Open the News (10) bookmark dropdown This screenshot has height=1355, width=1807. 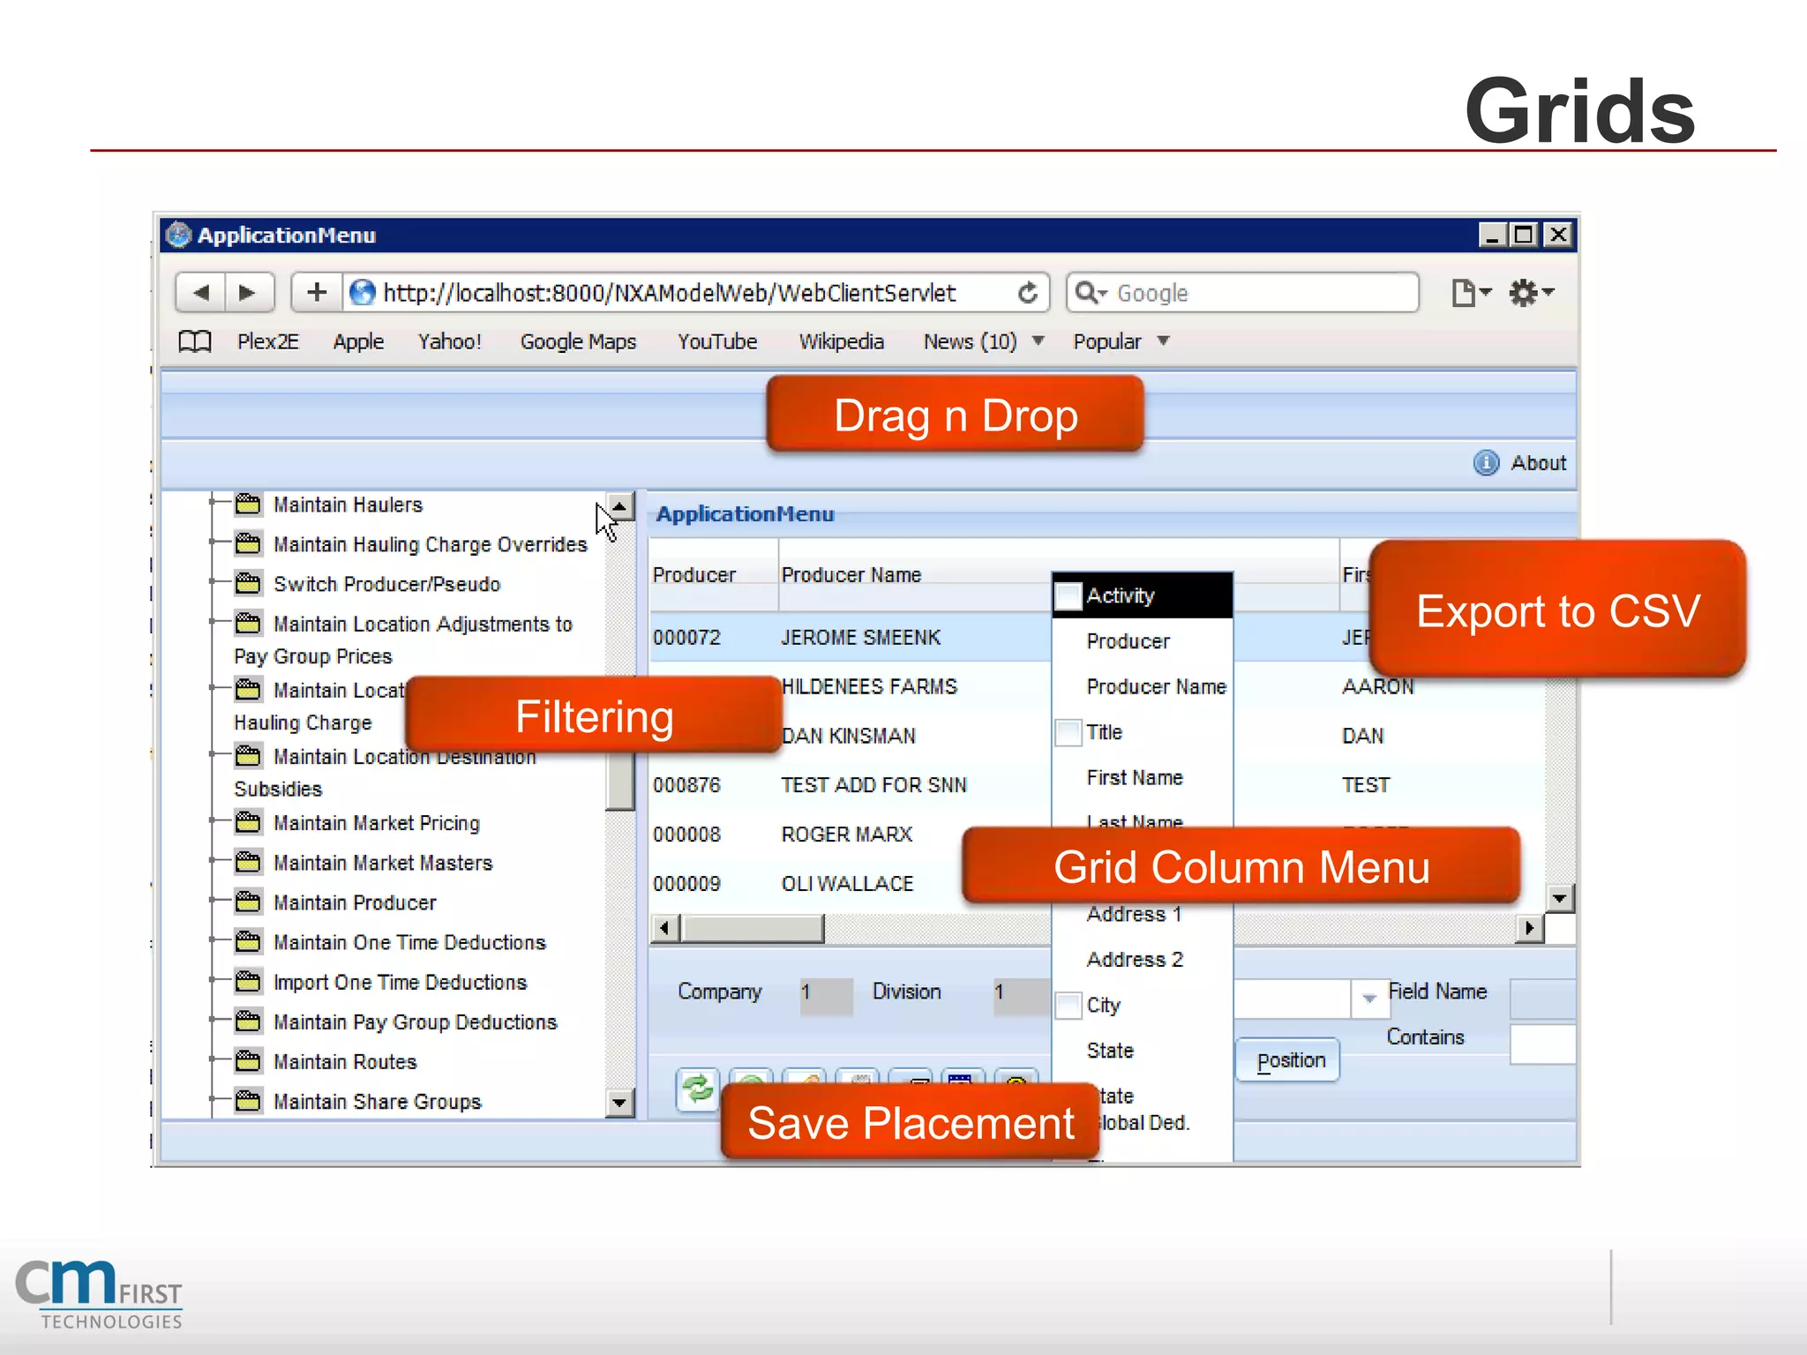click(1038, 341)
